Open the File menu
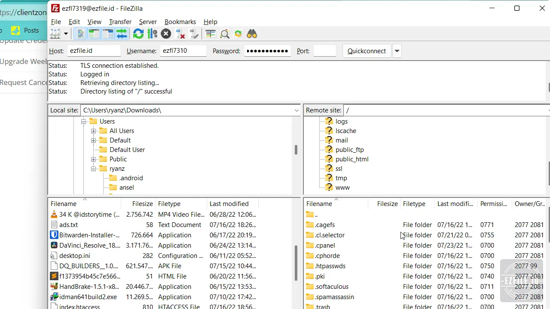Viewport: 550px width, 309px height. (56, 21)
